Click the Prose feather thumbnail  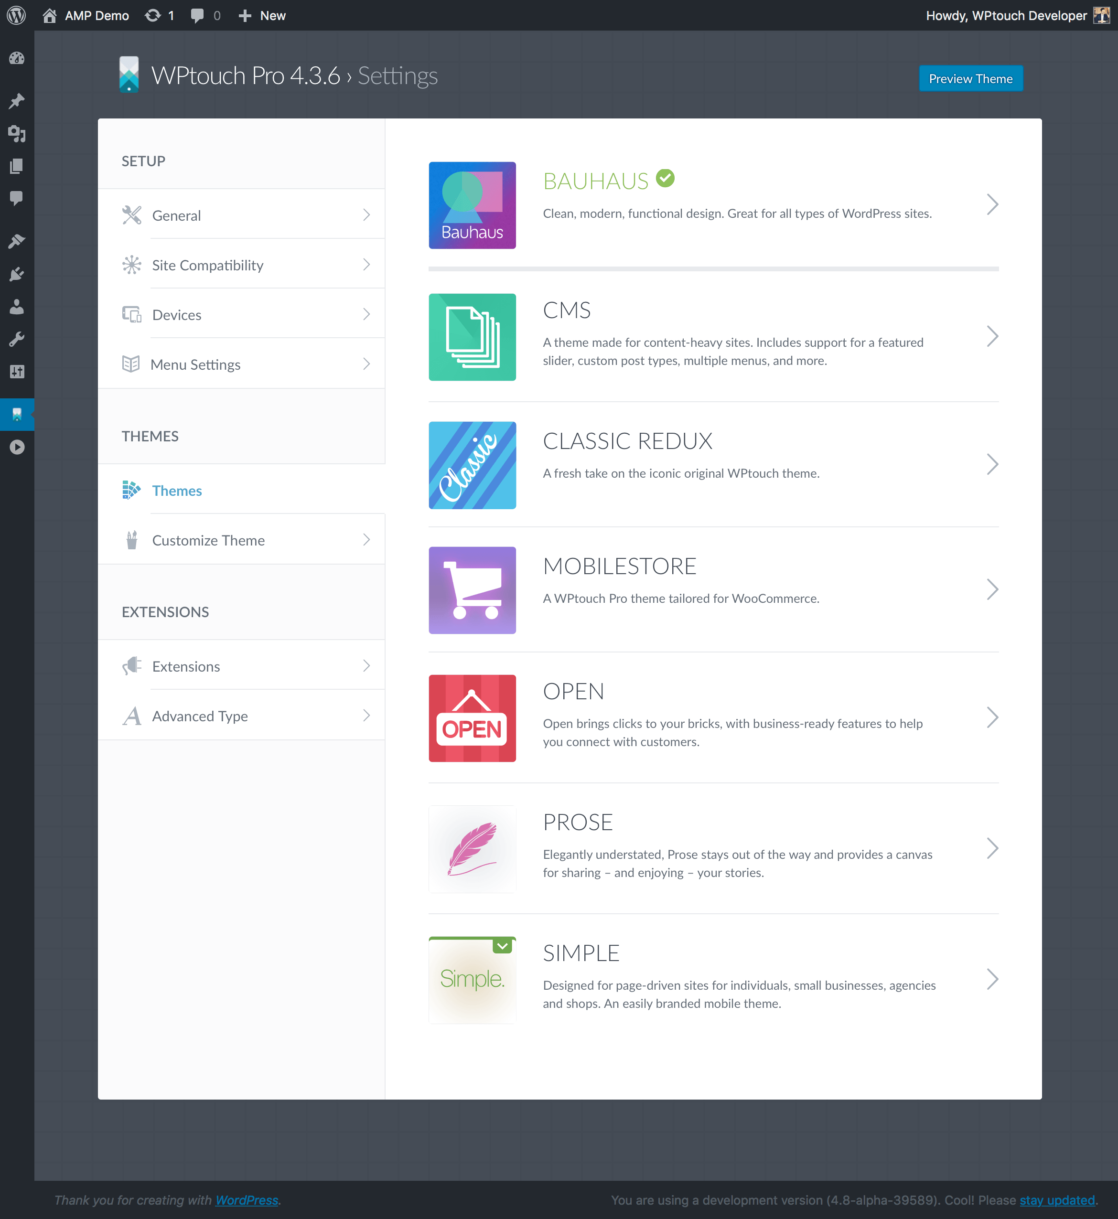pyautogui.click(x=472, y=849)
